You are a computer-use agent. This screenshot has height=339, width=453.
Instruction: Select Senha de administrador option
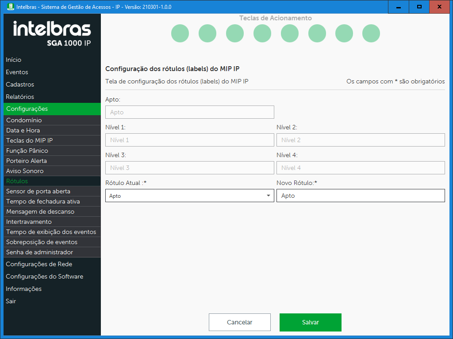[x=39, y=252]
